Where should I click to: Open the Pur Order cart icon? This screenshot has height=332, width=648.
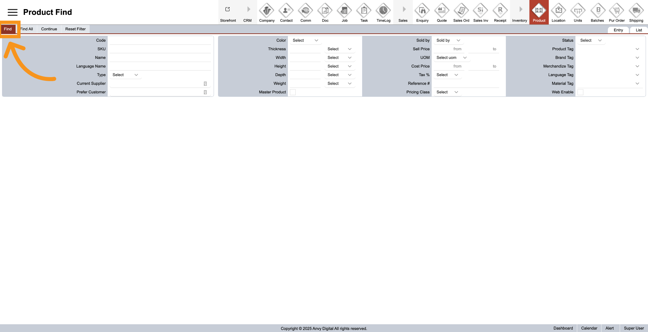point(617,11)
